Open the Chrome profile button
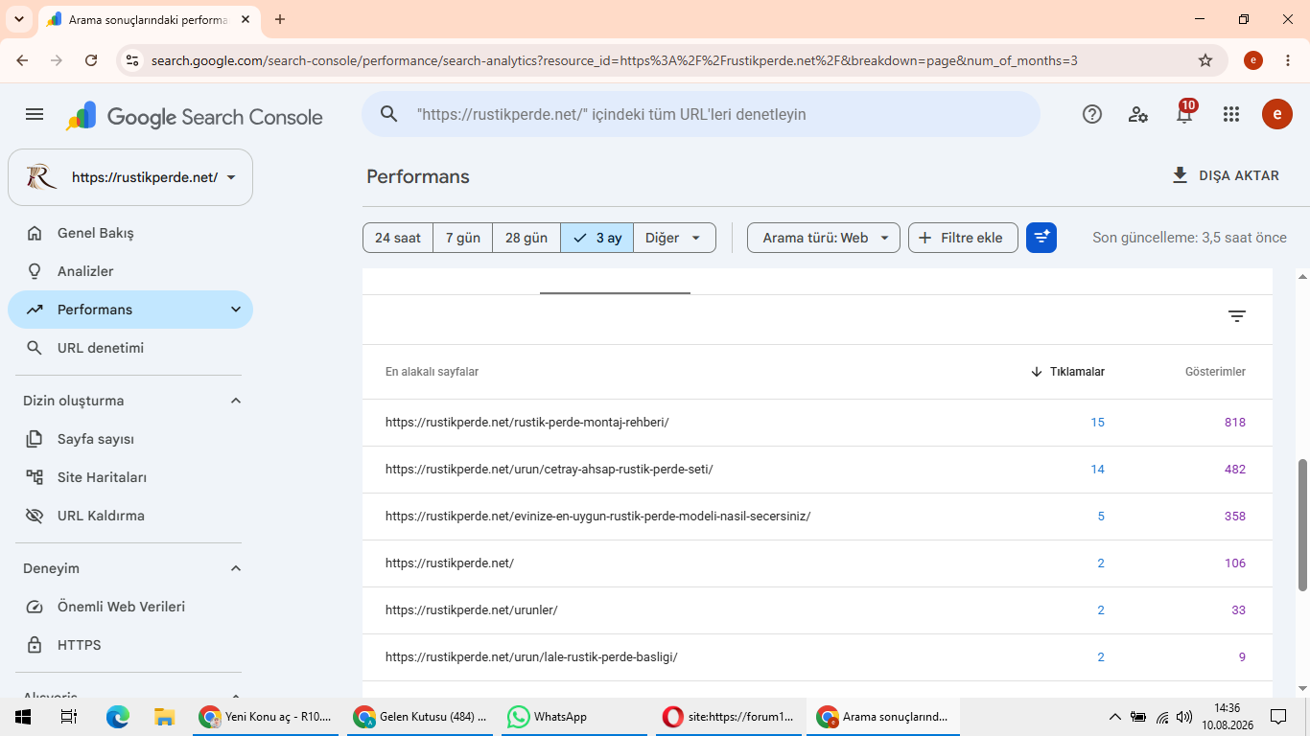This screenshot has height=736, width=1310. tap(1252, 60)
